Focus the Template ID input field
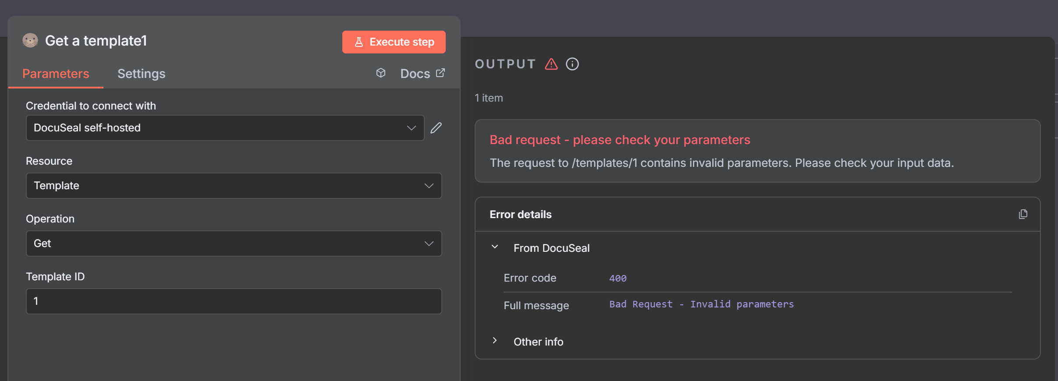This screenshot has width=1058, height=381. click(234, 301)
